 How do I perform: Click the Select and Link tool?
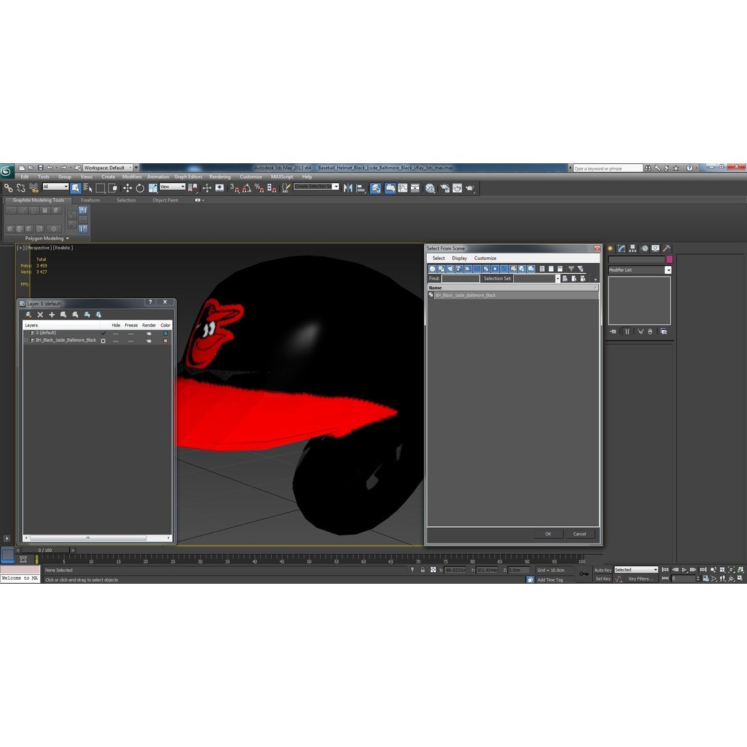tap(8, 188)
